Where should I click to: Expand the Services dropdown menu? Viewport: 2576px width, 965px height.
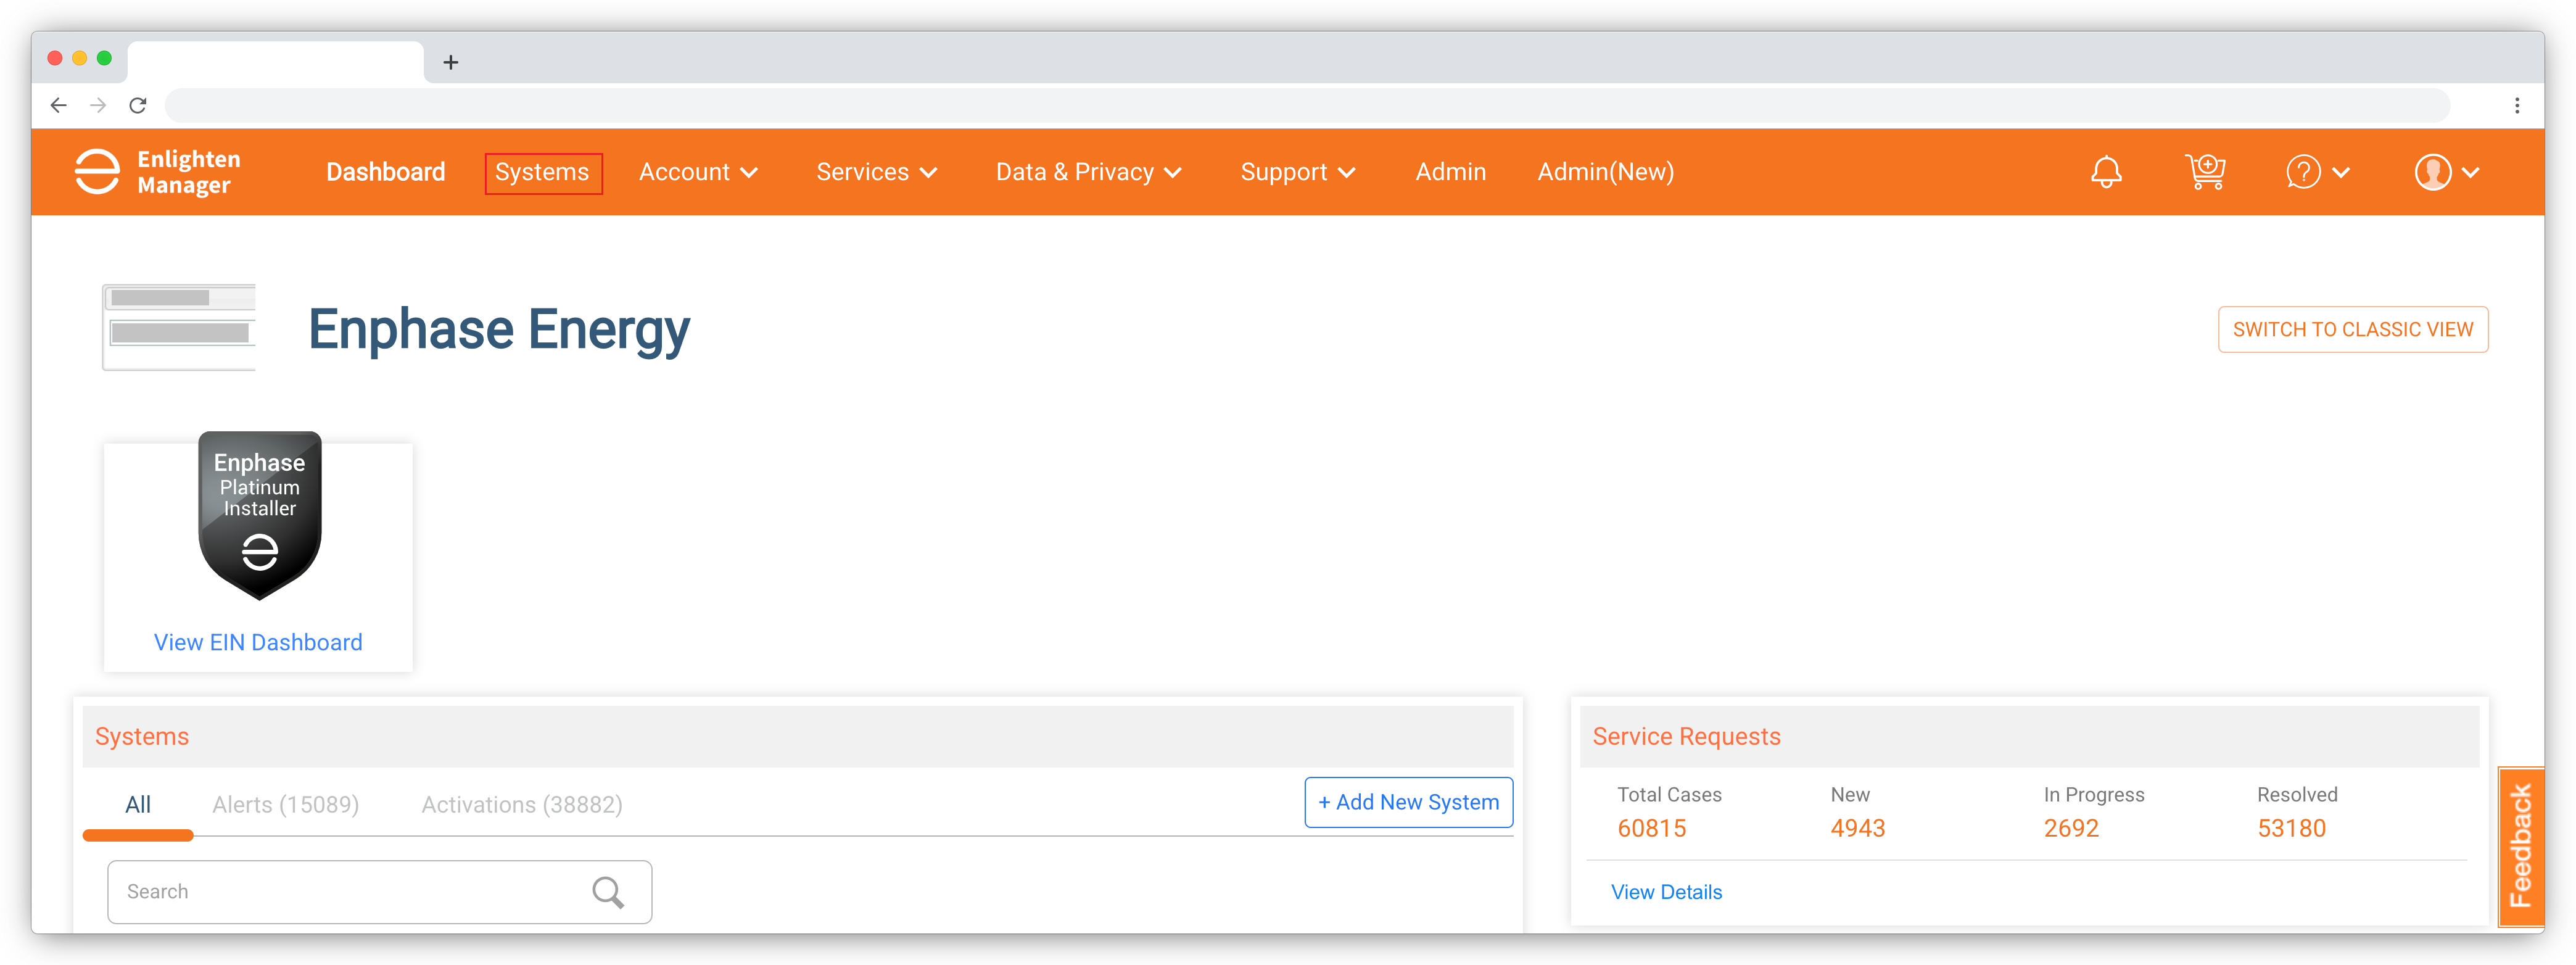(x=876, y=172)
